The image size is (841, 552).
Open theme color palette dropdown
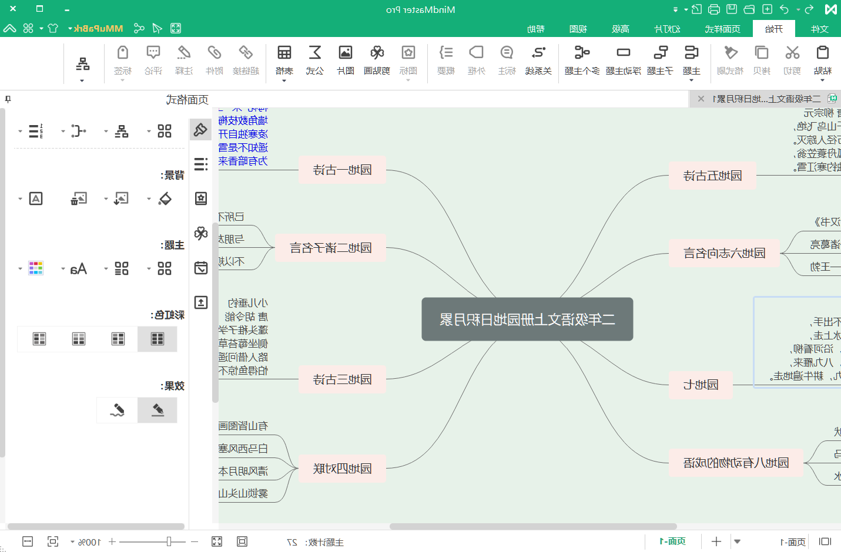click(x=31, y=268)
